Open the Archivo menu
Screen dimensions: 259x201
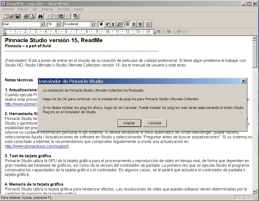[8, 9]
